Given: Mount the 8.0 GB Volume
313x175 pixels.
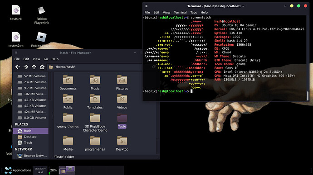Looking at the screenshot, I should pos(30,118).
